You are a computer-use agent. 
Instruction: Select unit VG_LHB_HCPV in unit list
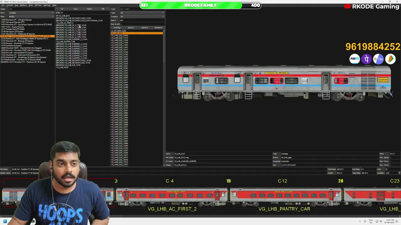[62, 67]
